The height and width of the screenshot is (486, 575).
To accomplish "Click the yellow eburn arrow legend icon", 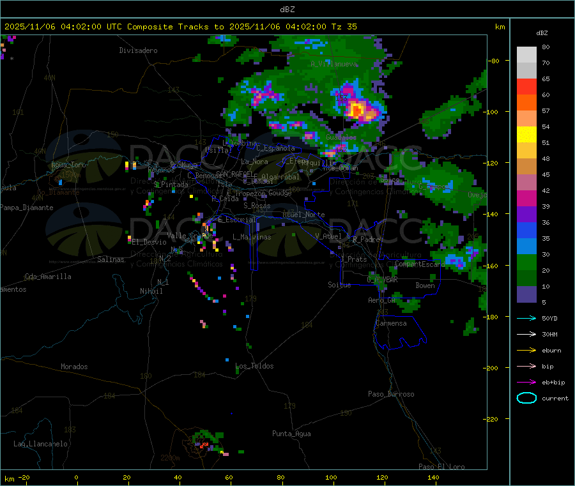I will [526, 351].
